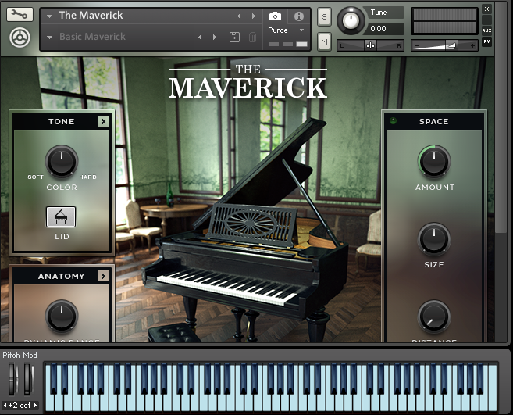Click the Dynamic Range knob
The height and width of the screenshot is (415, 513).
pos(62,316)
